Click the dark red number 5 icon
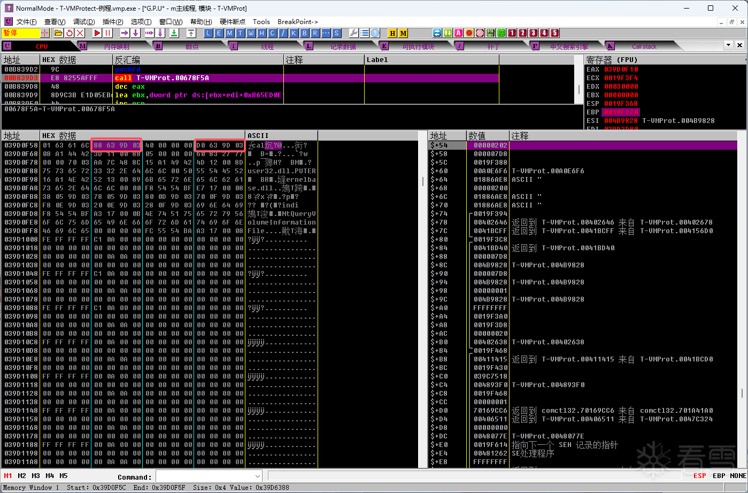The width and height of the screenshot is (748, 493). coord(554,33)
